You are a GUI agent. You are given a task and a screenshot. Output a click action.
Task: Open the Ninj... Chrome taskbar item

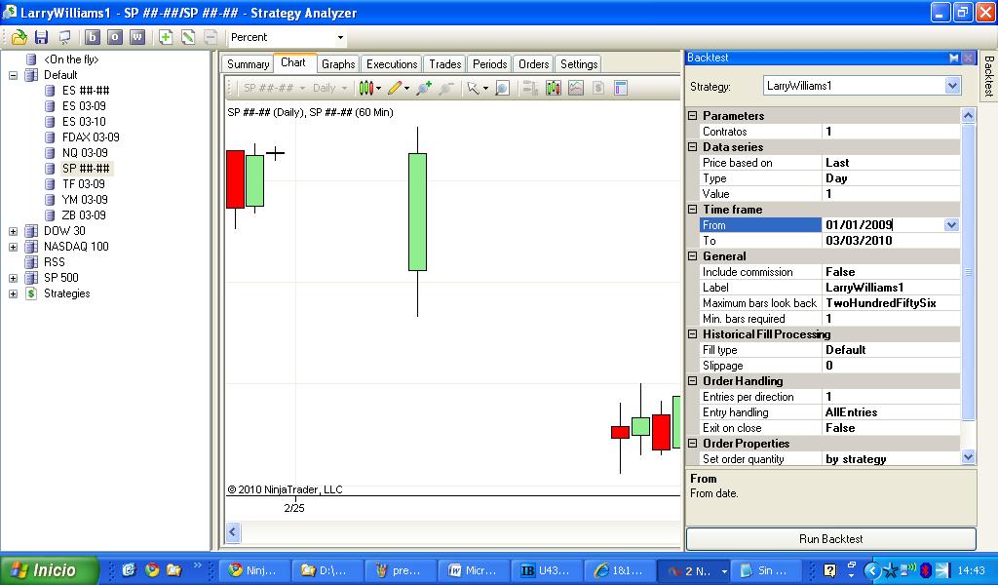click(x=254, y=570)
